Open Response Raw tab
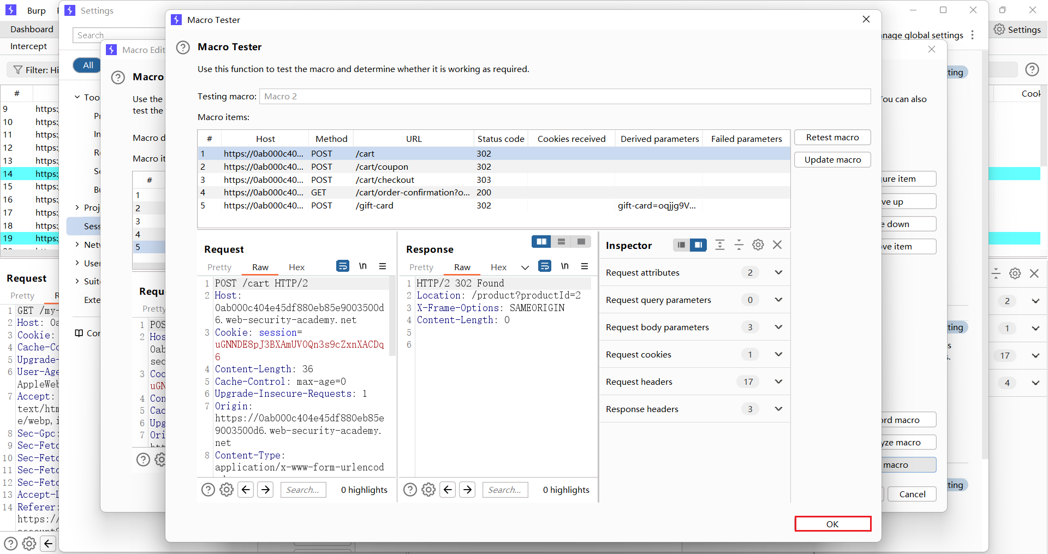This screenshot has width=1048, height=554. click(x=462, y=267)
